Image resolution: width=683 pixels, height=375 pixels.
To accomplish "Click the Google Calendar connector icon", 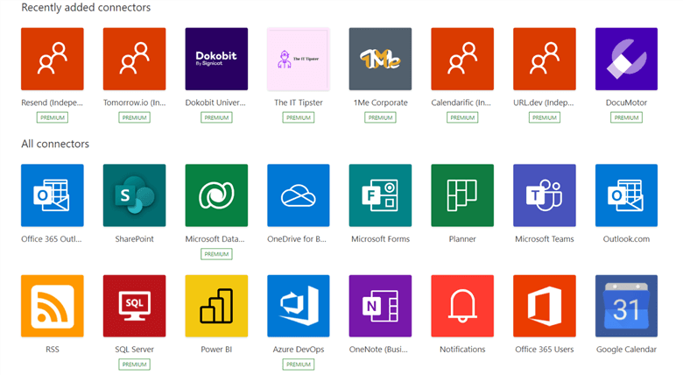I will click(626, 306).
